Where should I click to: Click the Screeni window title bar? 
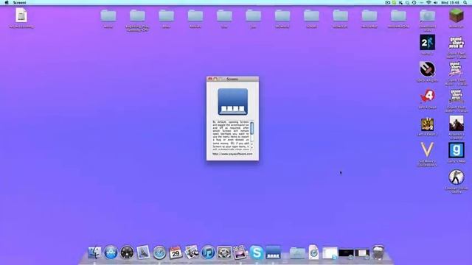pyautogui.click(x=232, y=79)
